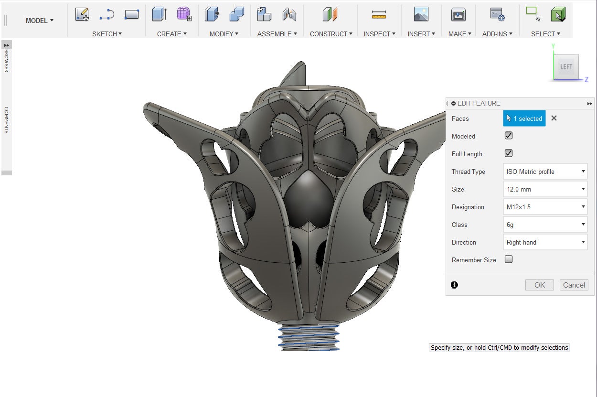Click the Insert image icon

point(421,15)
